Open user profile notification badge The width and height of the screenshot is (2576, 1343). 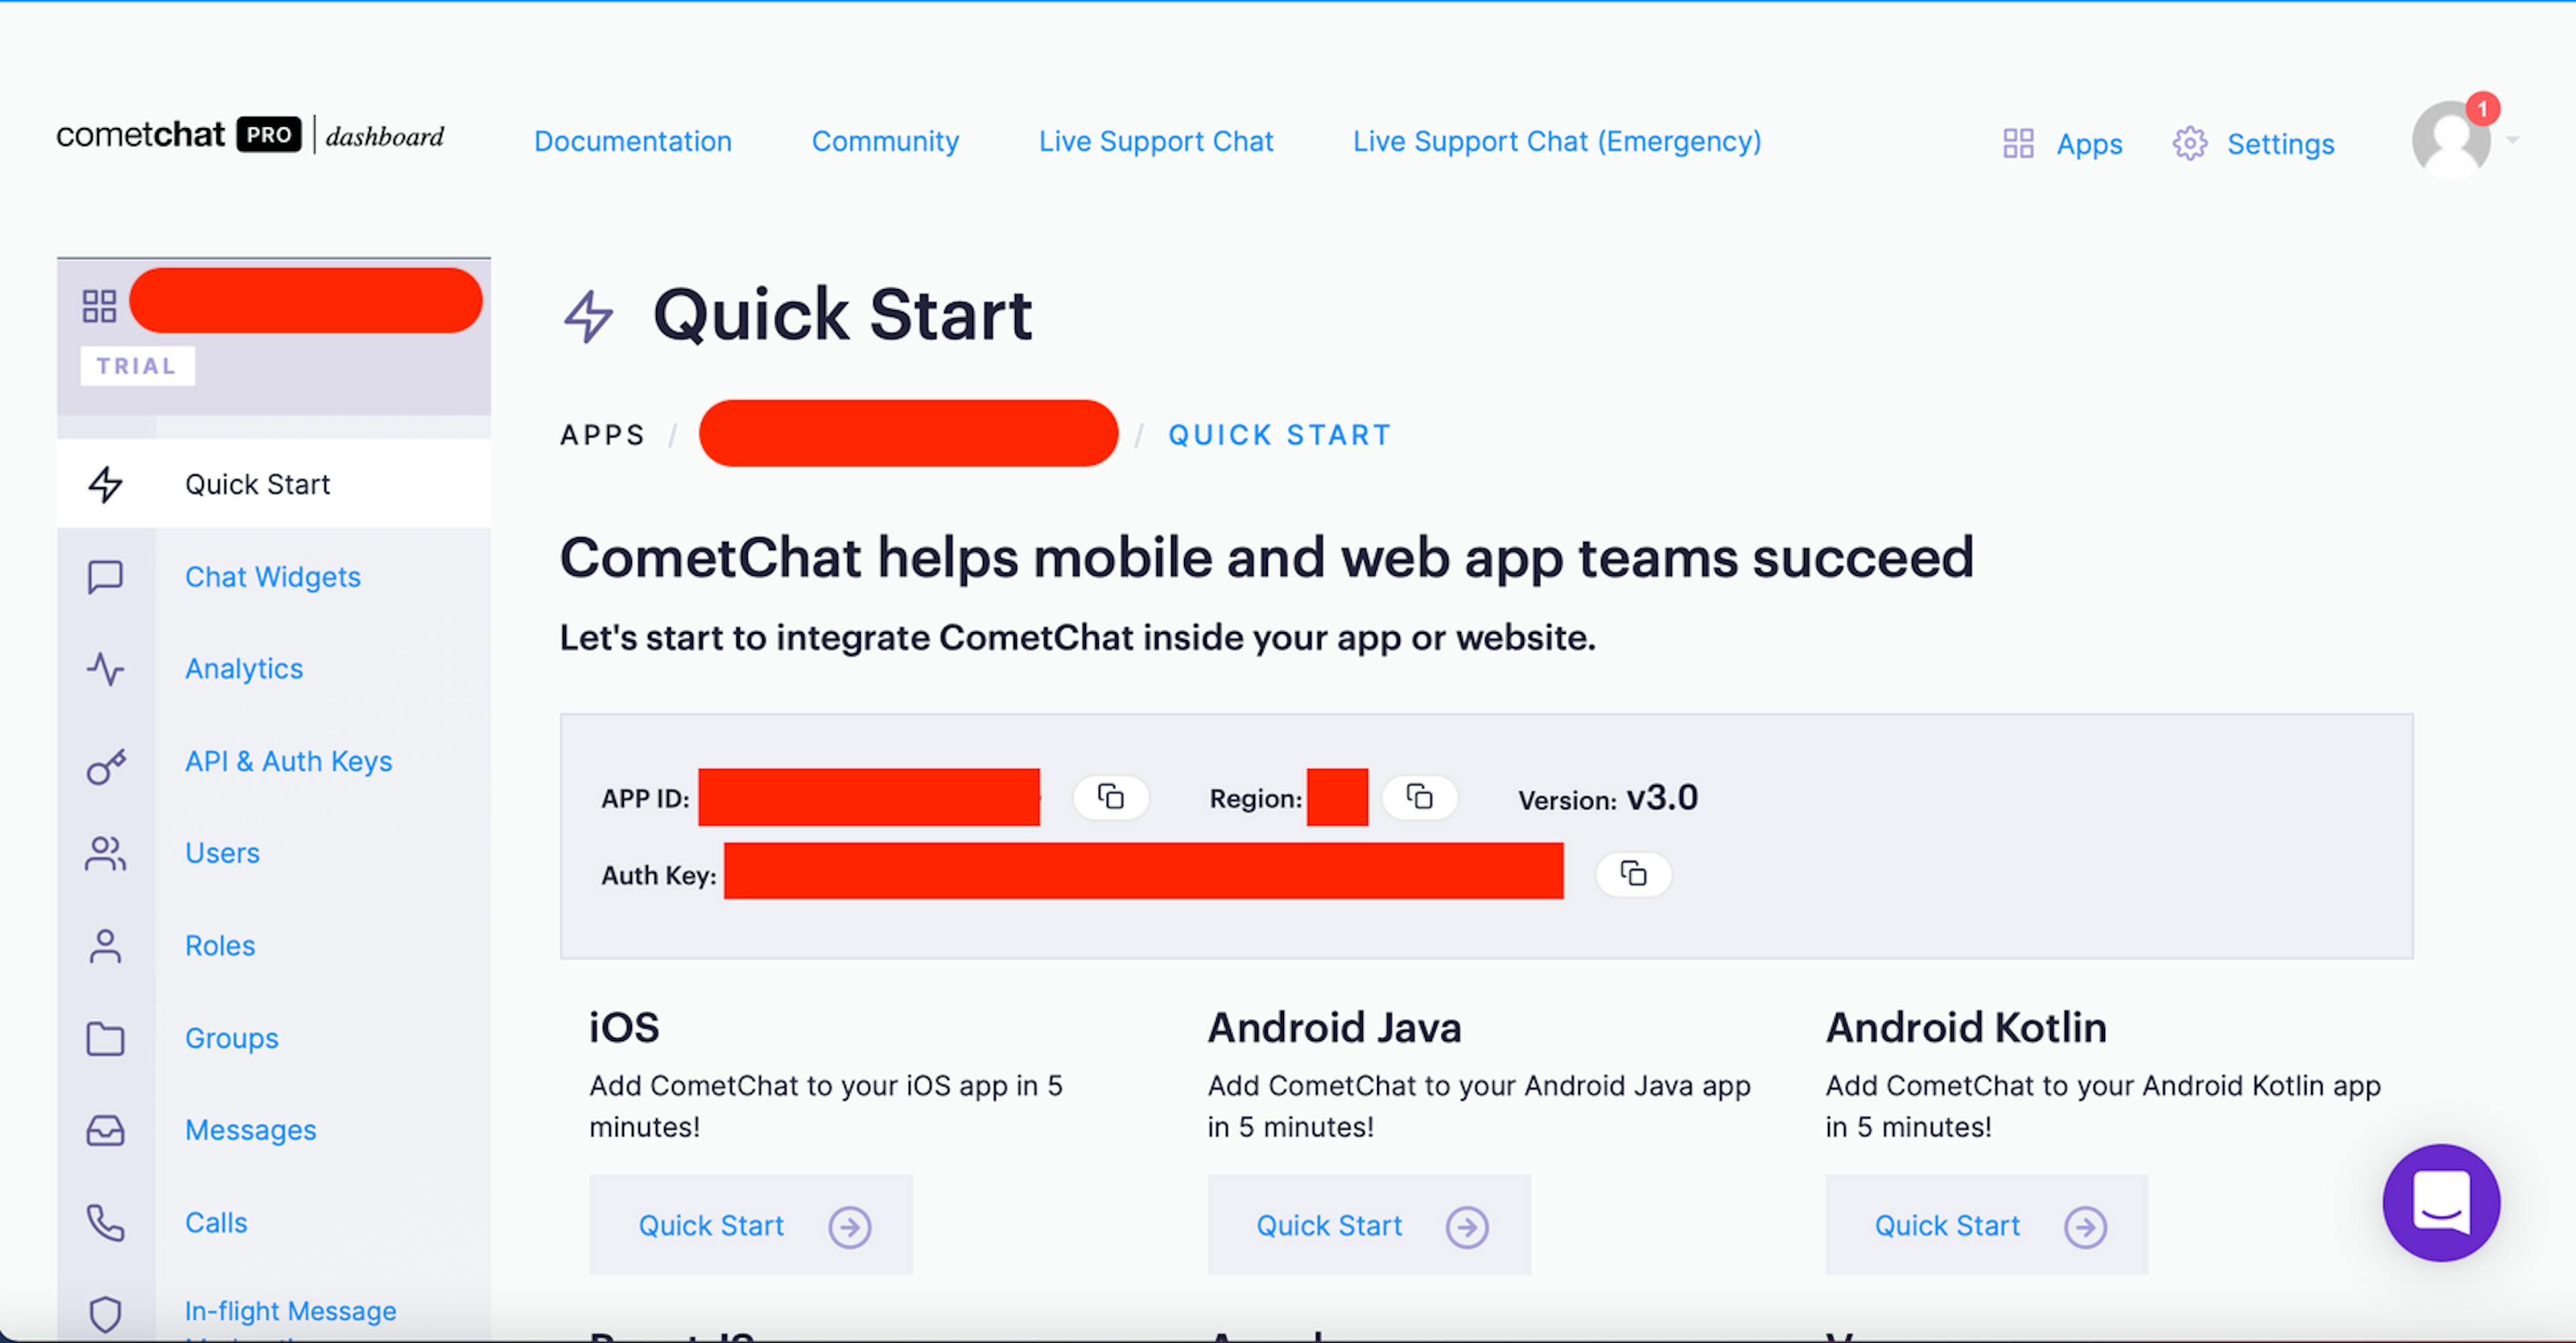click(2481, 111)
